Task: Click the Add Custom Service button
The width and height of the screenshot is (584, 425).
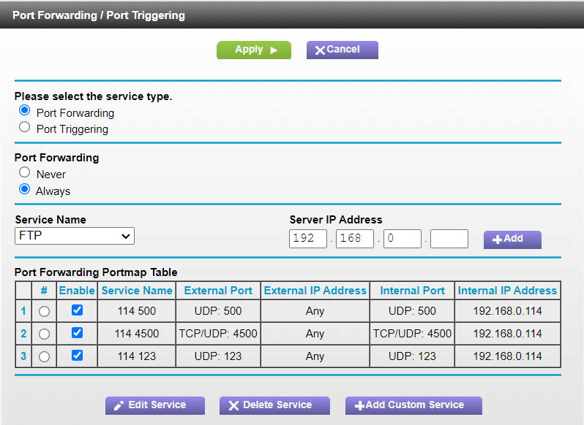Action: pyautogui.click(x=413, y=405)
